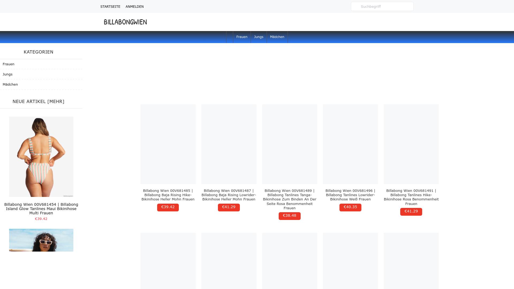Click the Island Glow bikini thumbnail
This screenshot has height=289, width=514.
(41, 157)
